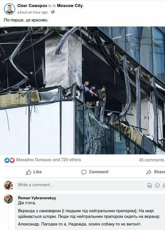
Task: Open the avatar sticker icon in comment box
Action: click(149, 186)
